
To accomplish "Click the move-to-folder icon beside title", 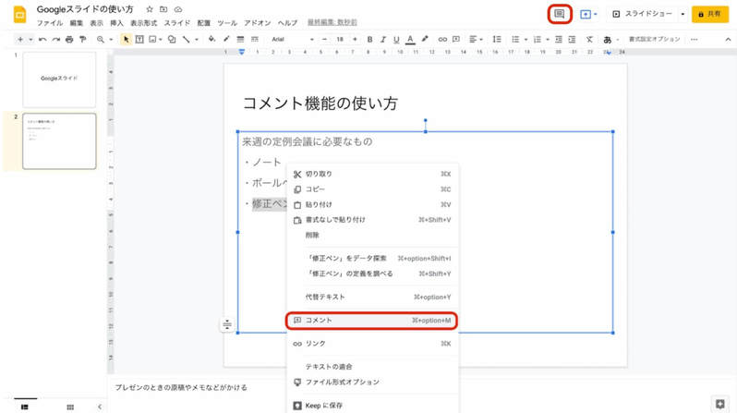I will [x=163, y=9].
